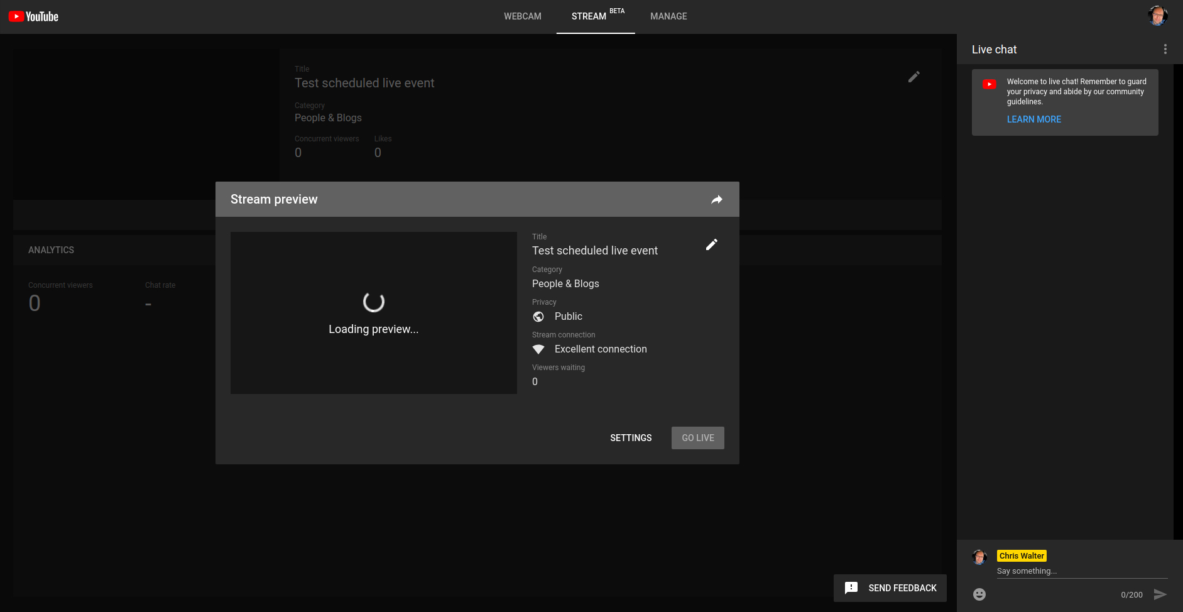Open stream Settings from the dialog

tap(631, 438)
